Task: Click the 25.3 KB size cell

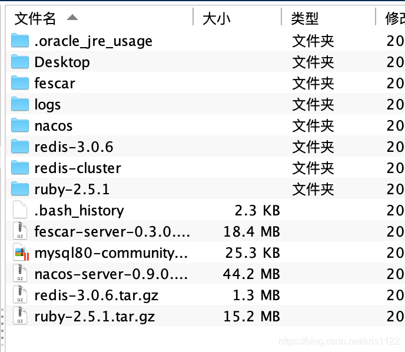Action: coord(253,253)
